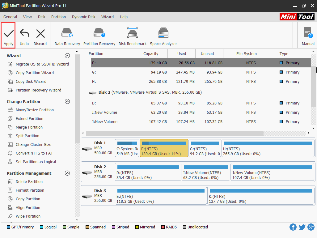Open MiniTool Facebook page icon
317x238 pixels.
(293, 227)
